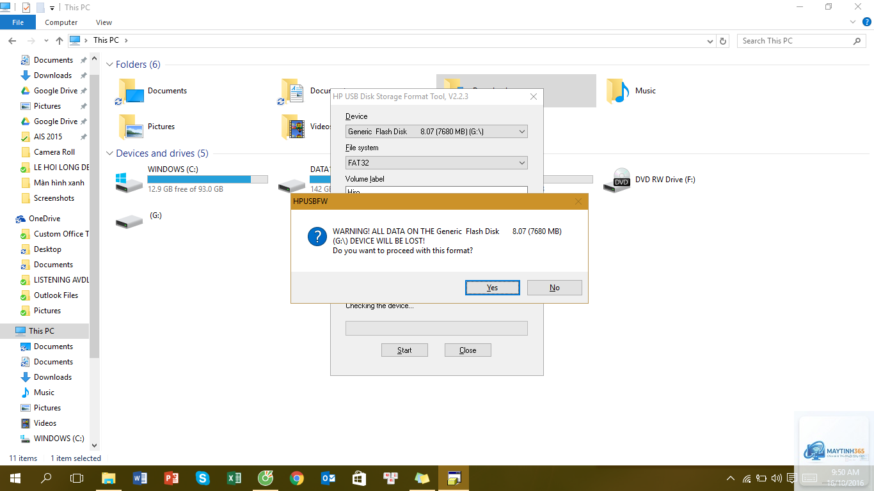The width and height of the screenshot is (874, 491).
Task: Open Outlook from taskbar
Action: coord(328,478)
